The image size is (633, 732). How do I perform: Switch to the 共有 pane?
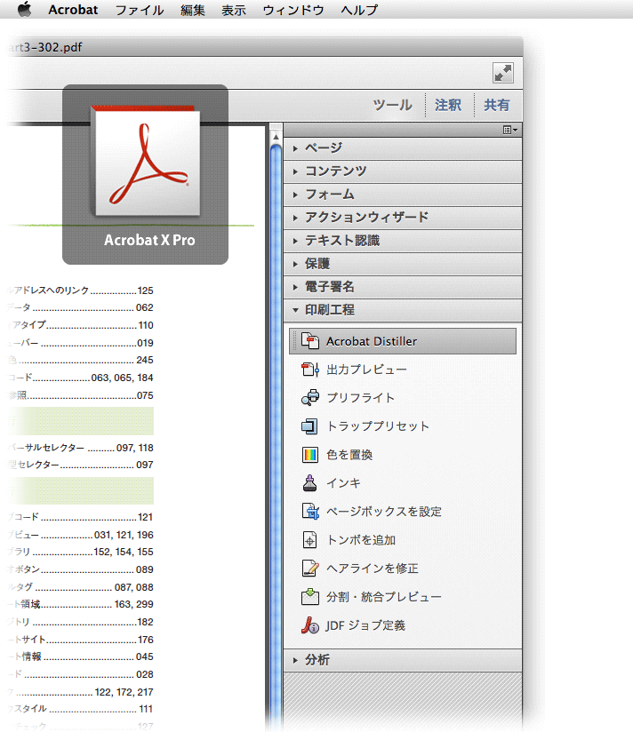[496, 105]
